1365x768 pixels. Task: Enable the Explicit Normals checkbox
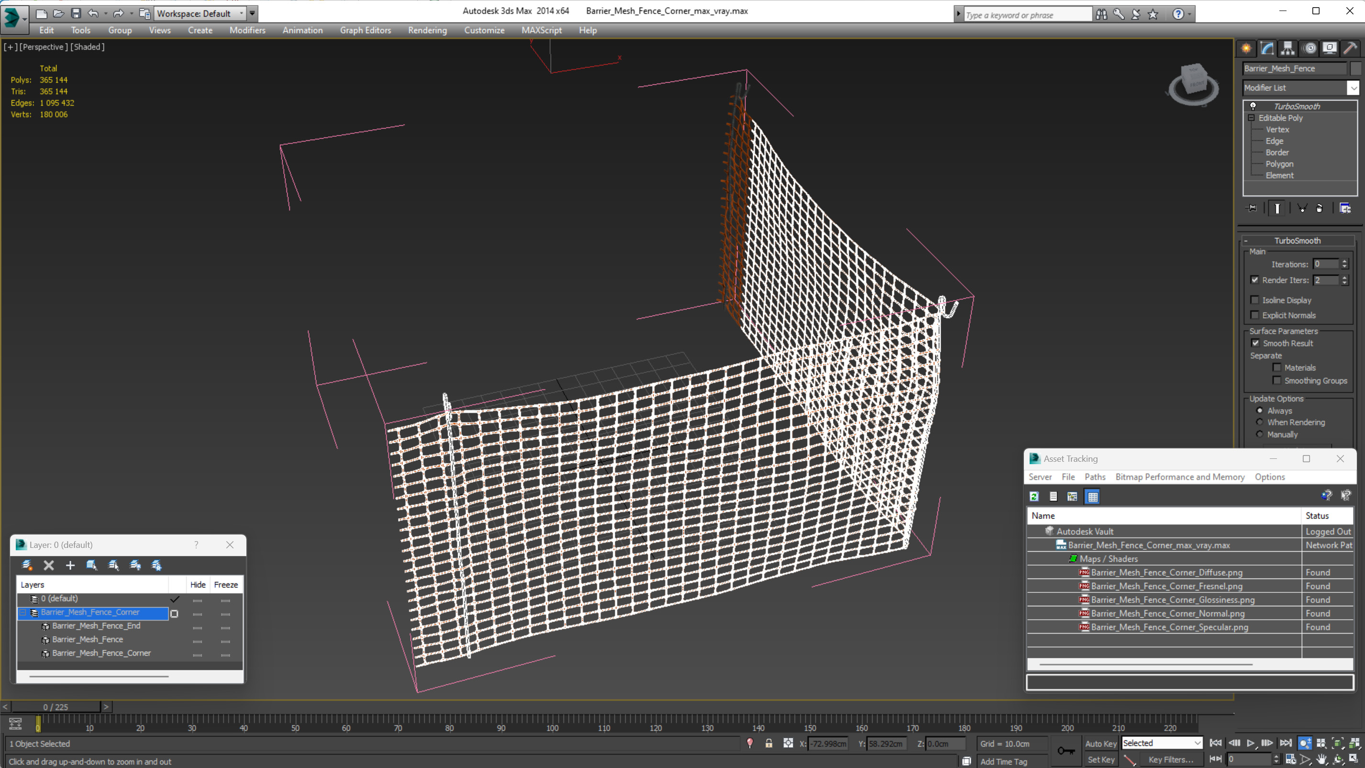1255,315
